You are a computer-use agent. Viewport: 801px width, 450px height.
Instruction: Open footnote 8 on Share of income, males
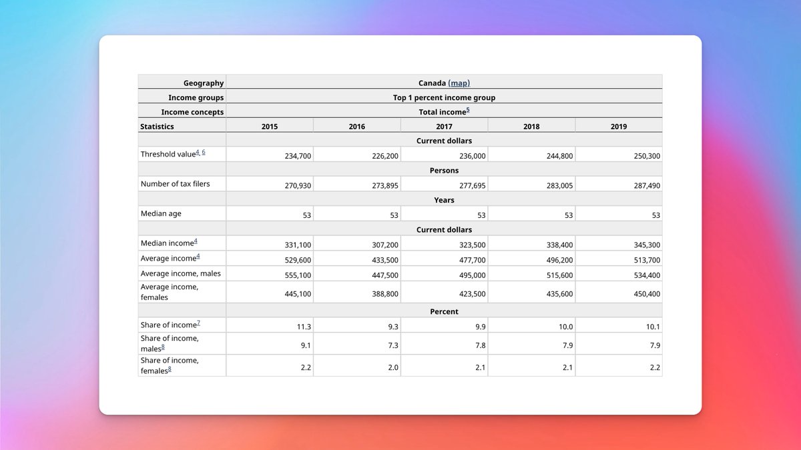point(163,347)
